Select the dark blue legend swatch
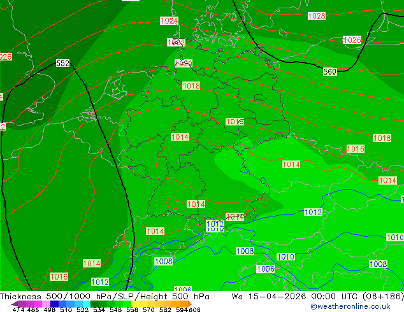Image resolution: width=404 pixels, height=312 pixels. (54, 304)
